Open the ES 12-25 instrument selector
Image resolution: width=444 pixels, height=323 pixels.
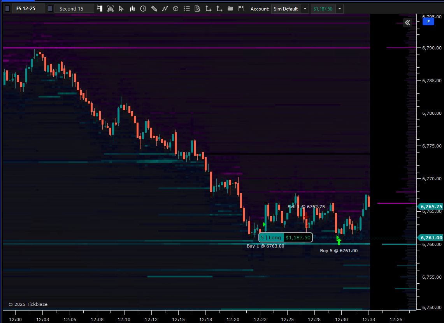point(28,9)
